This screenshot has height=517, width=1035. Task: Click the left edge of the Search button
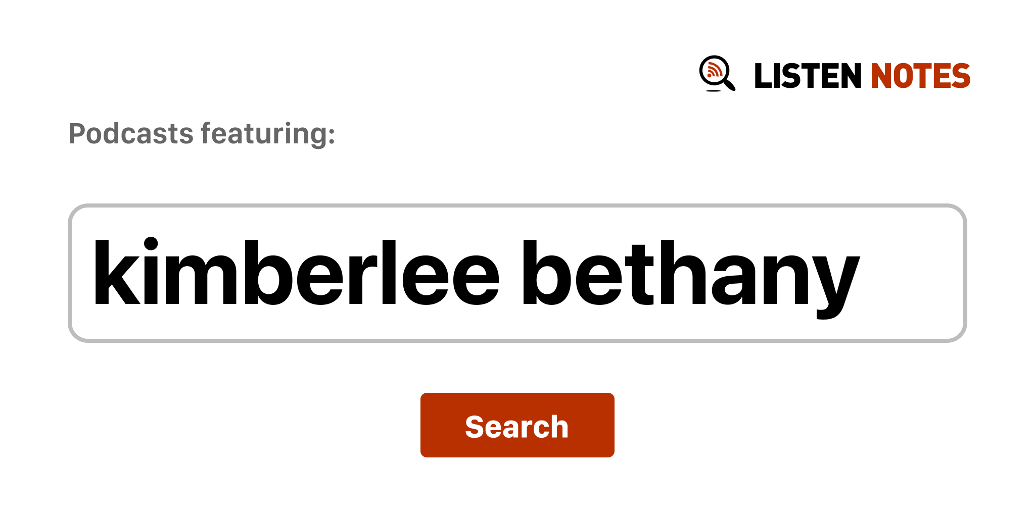[426, 425]
